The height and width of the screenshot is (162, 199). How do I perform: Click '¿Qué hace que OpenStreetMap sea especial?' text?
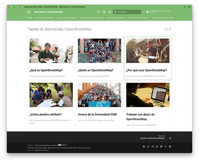click(x=146, y=76)
